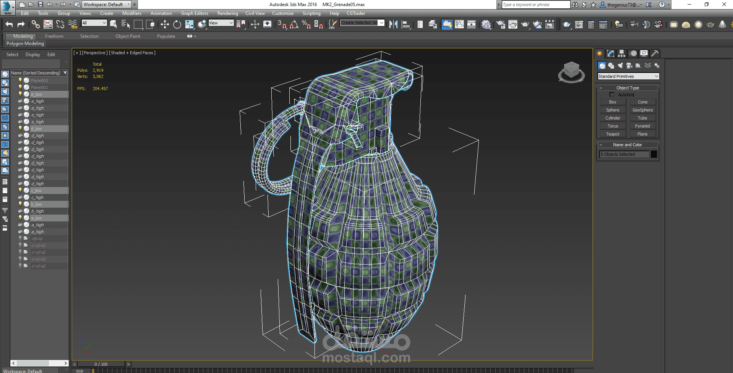The image size is (733, 373).
Task: Open the Workspace: Default dropdown
Action: (107, 5)
